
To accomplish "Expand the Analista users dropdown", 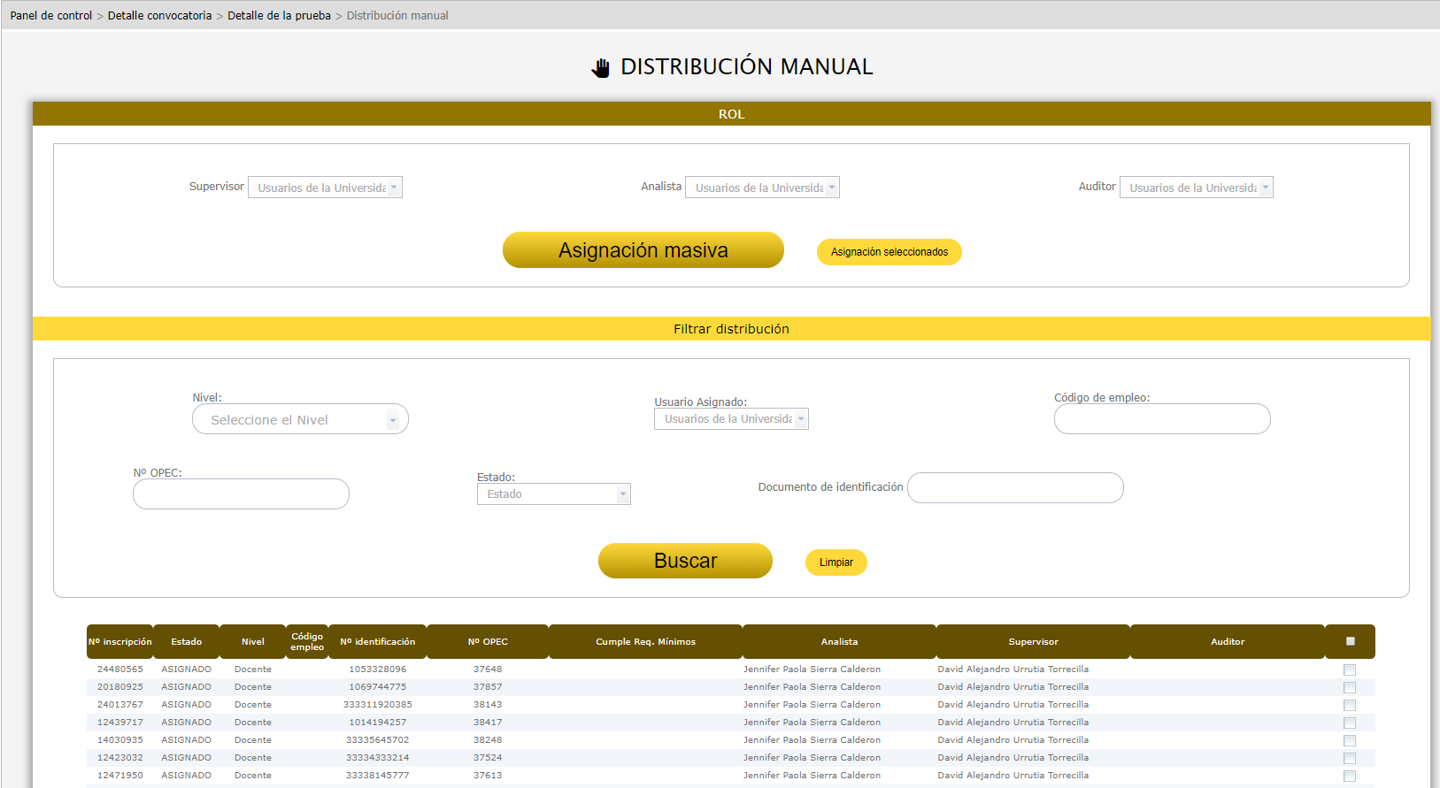I will [x=762, y=187].
